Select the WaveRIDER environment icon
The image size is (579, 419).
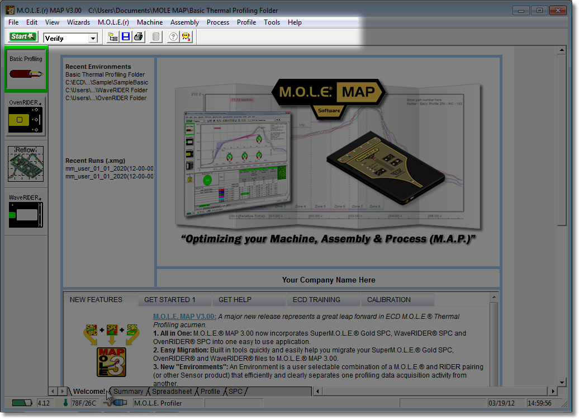(26, 211)
